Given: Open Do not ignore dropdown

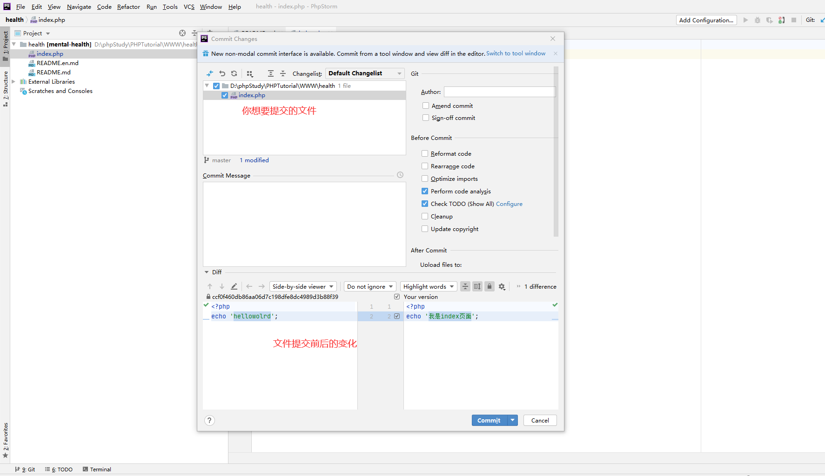Looking at the screenshot, I should tap(370, 286).
